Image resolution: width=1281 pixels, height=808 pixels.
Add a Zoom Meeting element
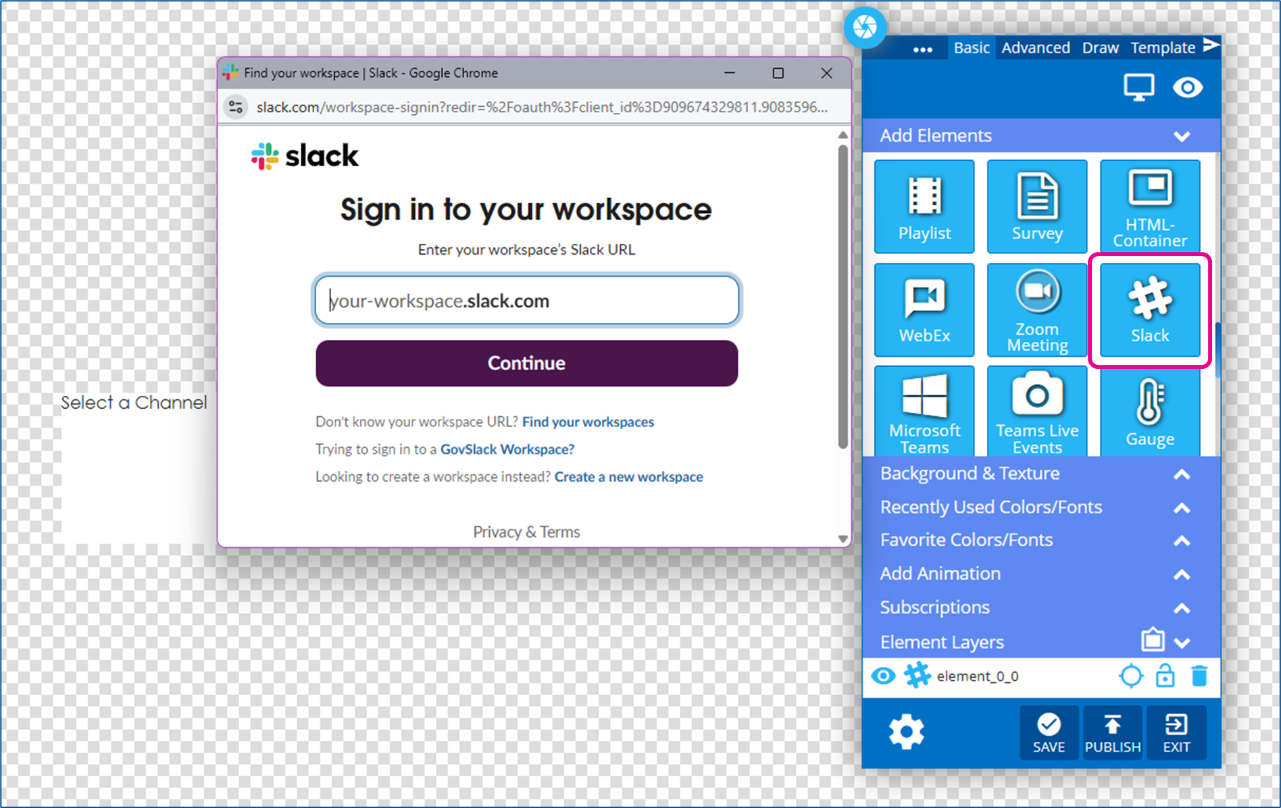[1037, 309]
